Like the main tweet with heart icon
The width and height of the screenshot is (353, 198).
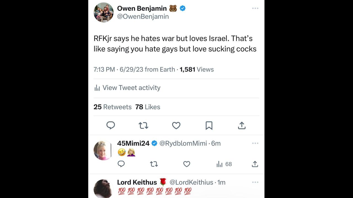(176, 126)
